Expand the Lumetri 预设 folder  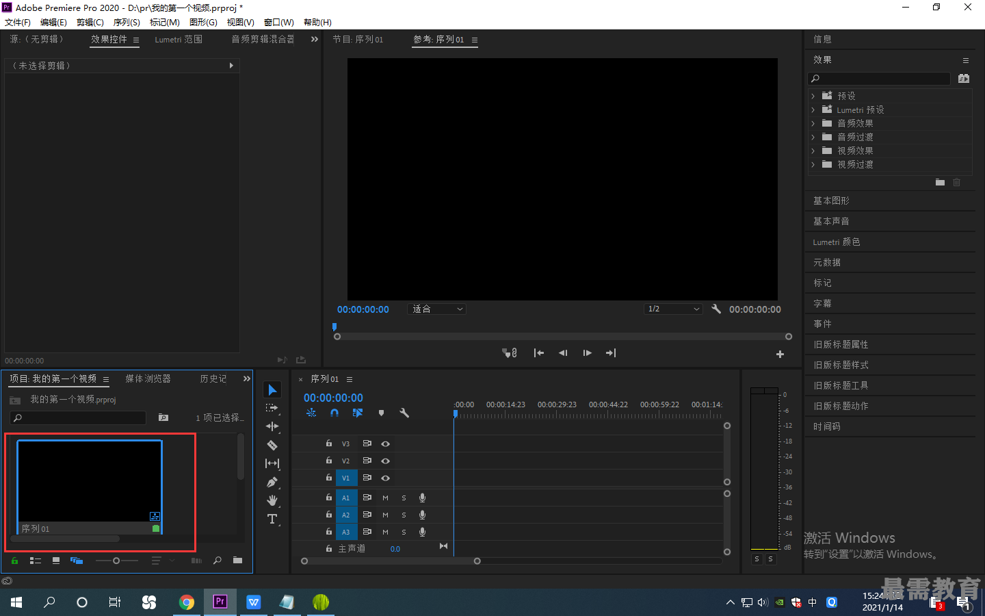[813, 110]
